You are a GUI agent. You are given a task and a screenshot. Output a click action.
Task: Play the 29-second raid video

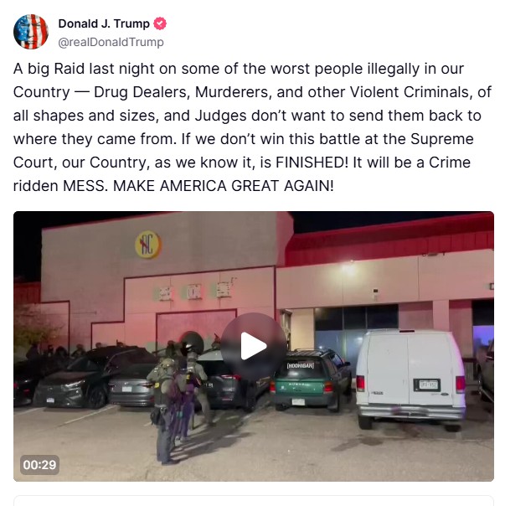pyautogui.click(x=254, y=346)
